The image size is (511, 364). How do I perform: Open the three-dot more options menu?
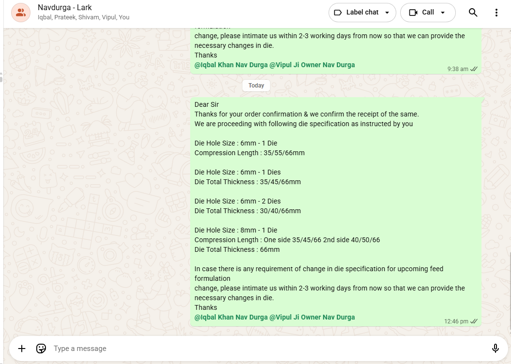[496, 13]
